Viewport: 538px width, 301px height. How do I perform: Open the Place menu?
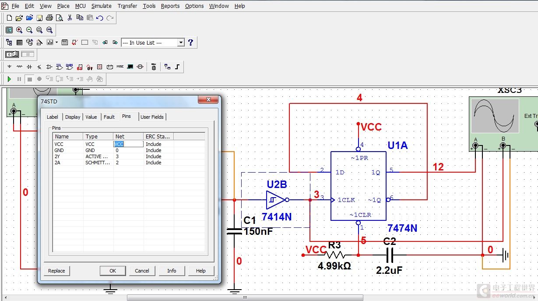(x=63, y=6)
